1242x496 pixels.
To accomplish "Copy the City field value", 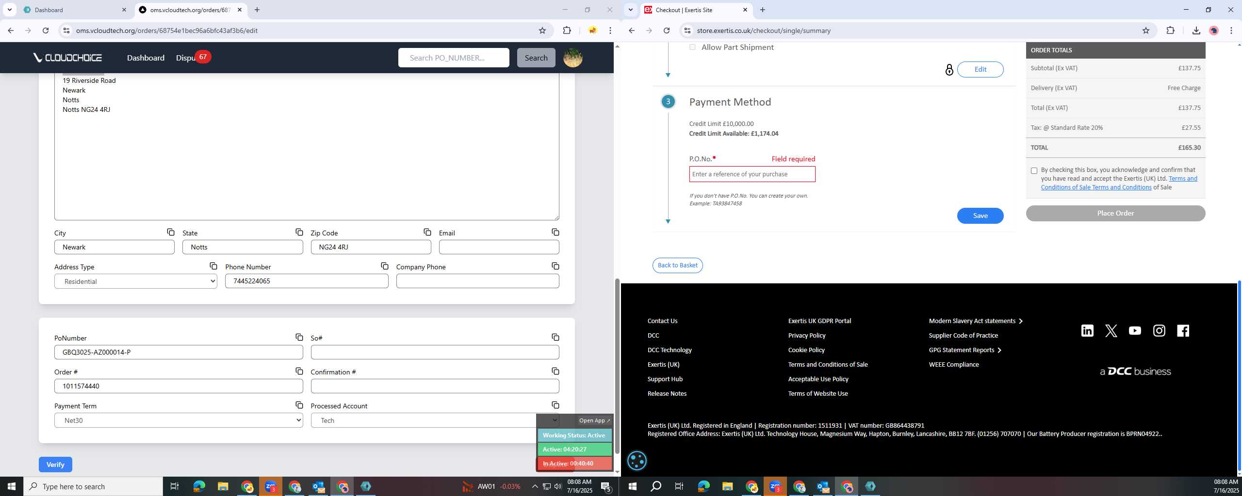I will click(171, 232).
